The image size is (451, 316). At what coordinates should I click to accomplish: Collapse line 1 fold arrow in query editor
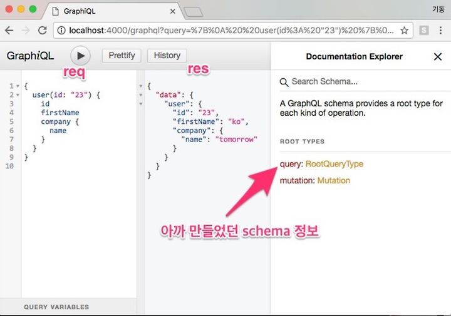(18, 86)
